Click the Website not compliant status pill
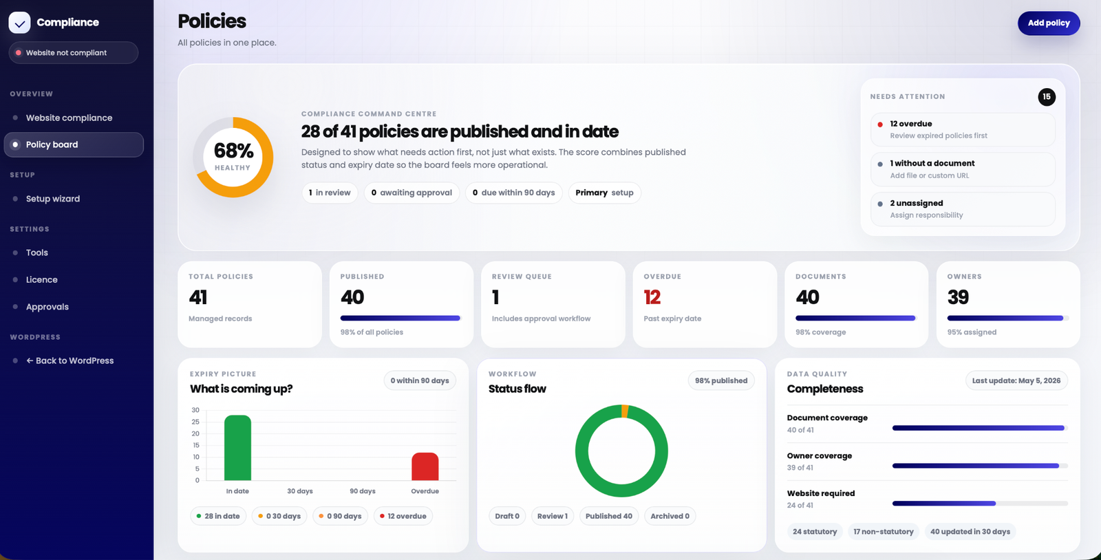 click(74, 53)
